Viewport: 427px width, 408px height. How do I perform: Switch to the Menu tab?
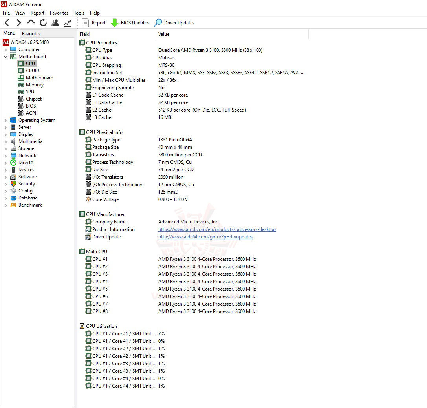(x=9, y=33)
